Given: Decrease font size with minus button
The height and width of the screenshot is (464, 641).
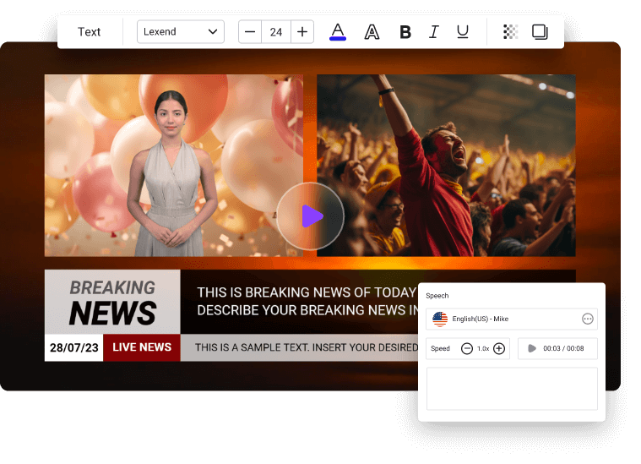Looking at the screenshot, I should (250, 32).
